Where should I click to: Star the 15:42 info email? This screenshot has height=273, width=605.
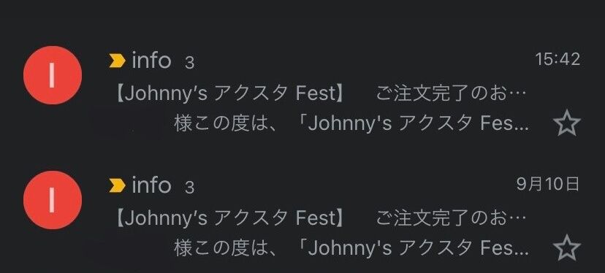566,123
